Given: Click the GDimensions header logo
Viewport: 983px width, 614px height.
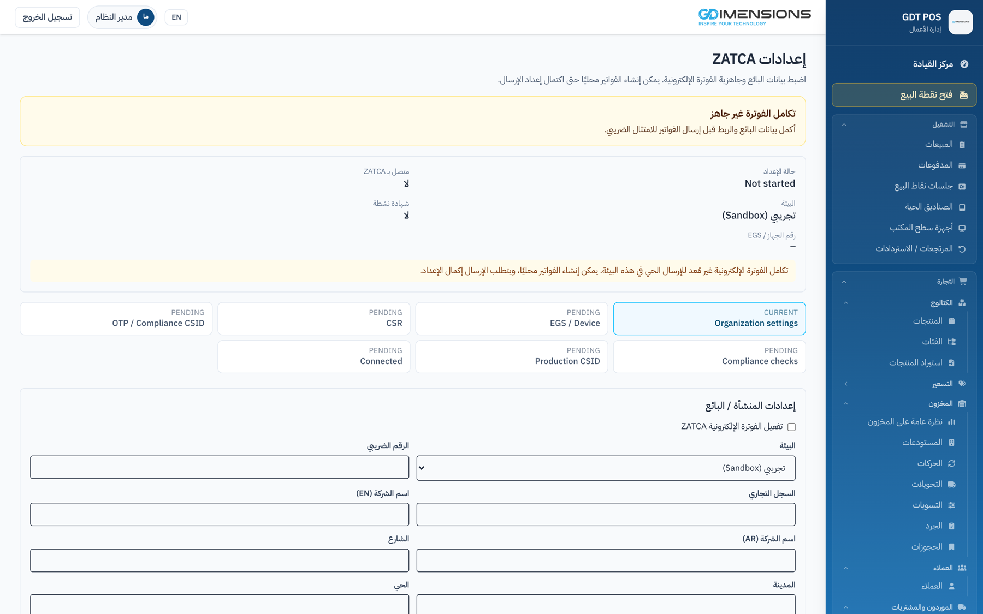Looking at the screenshot, I should [x=755, y=17].
